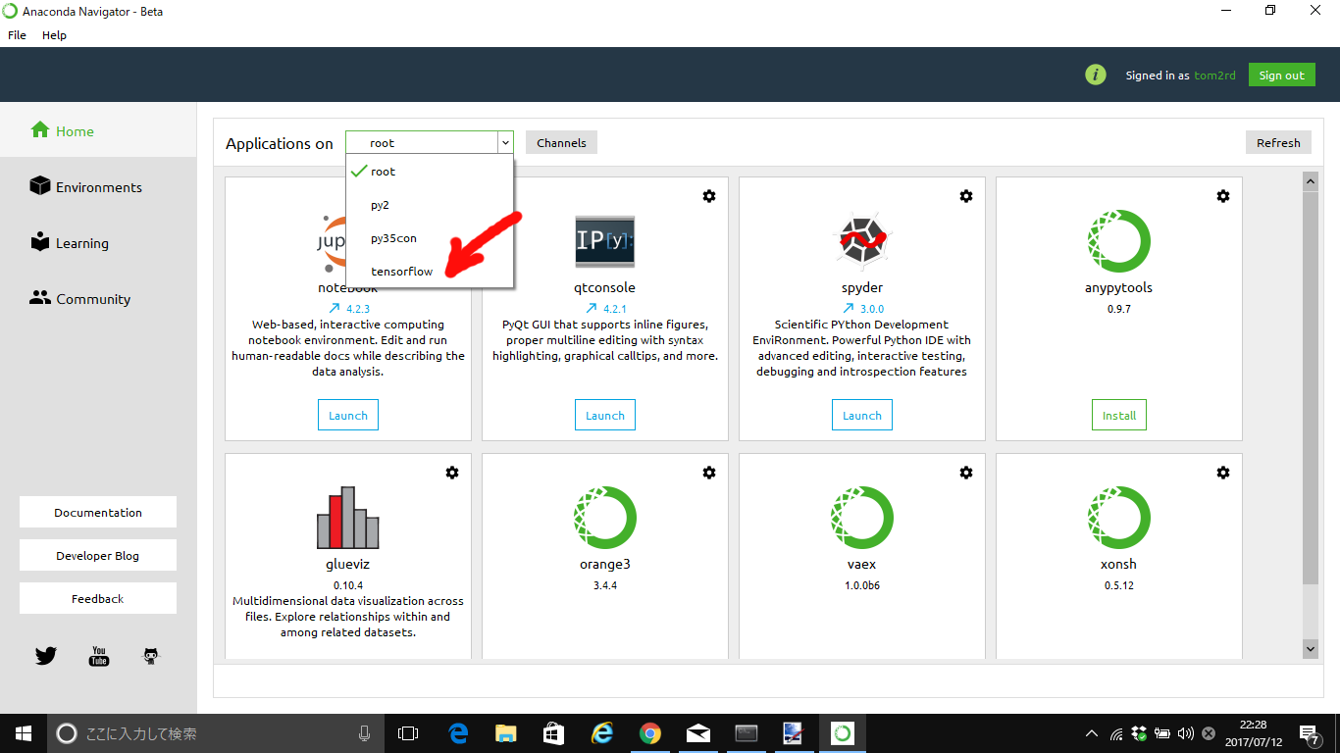Click the volume icon in the system tray
Image resolution: width=1340 pixels, height=753 pixels.
pos(1185,733)
